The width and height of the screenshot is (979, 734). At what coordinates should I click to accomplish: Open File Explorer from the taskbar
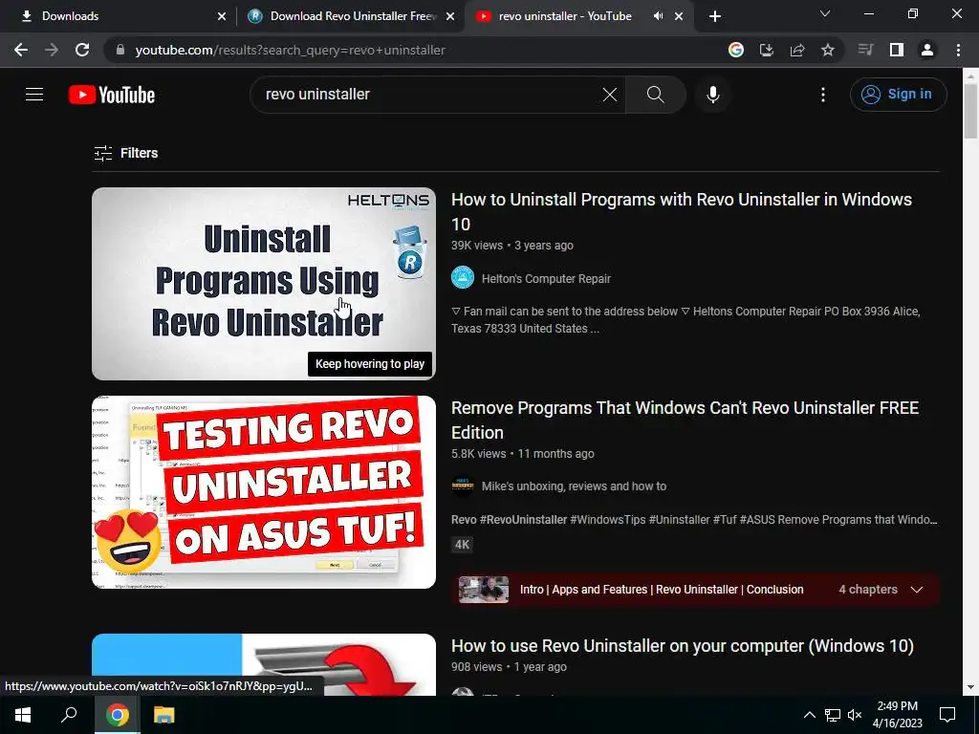(164, 715)
